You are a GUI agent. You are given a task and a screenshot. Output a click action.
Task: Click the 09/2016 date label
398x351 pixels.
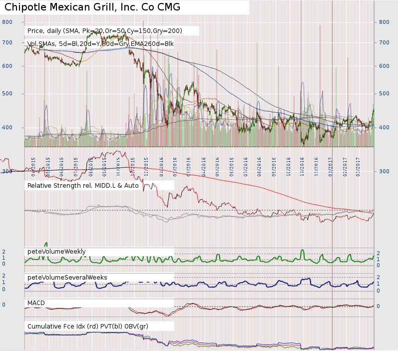coord(274,167)
